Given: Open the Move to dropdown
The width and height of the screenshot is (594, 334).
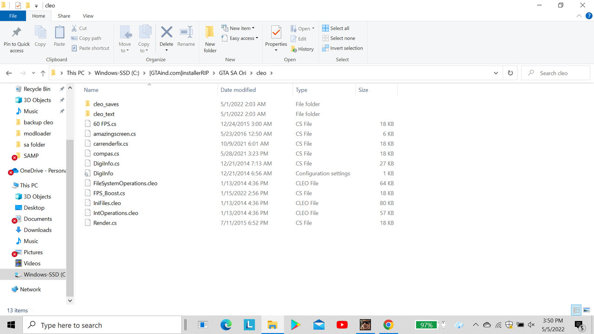Looking at the screenshot, I should [x=125, y=39].
